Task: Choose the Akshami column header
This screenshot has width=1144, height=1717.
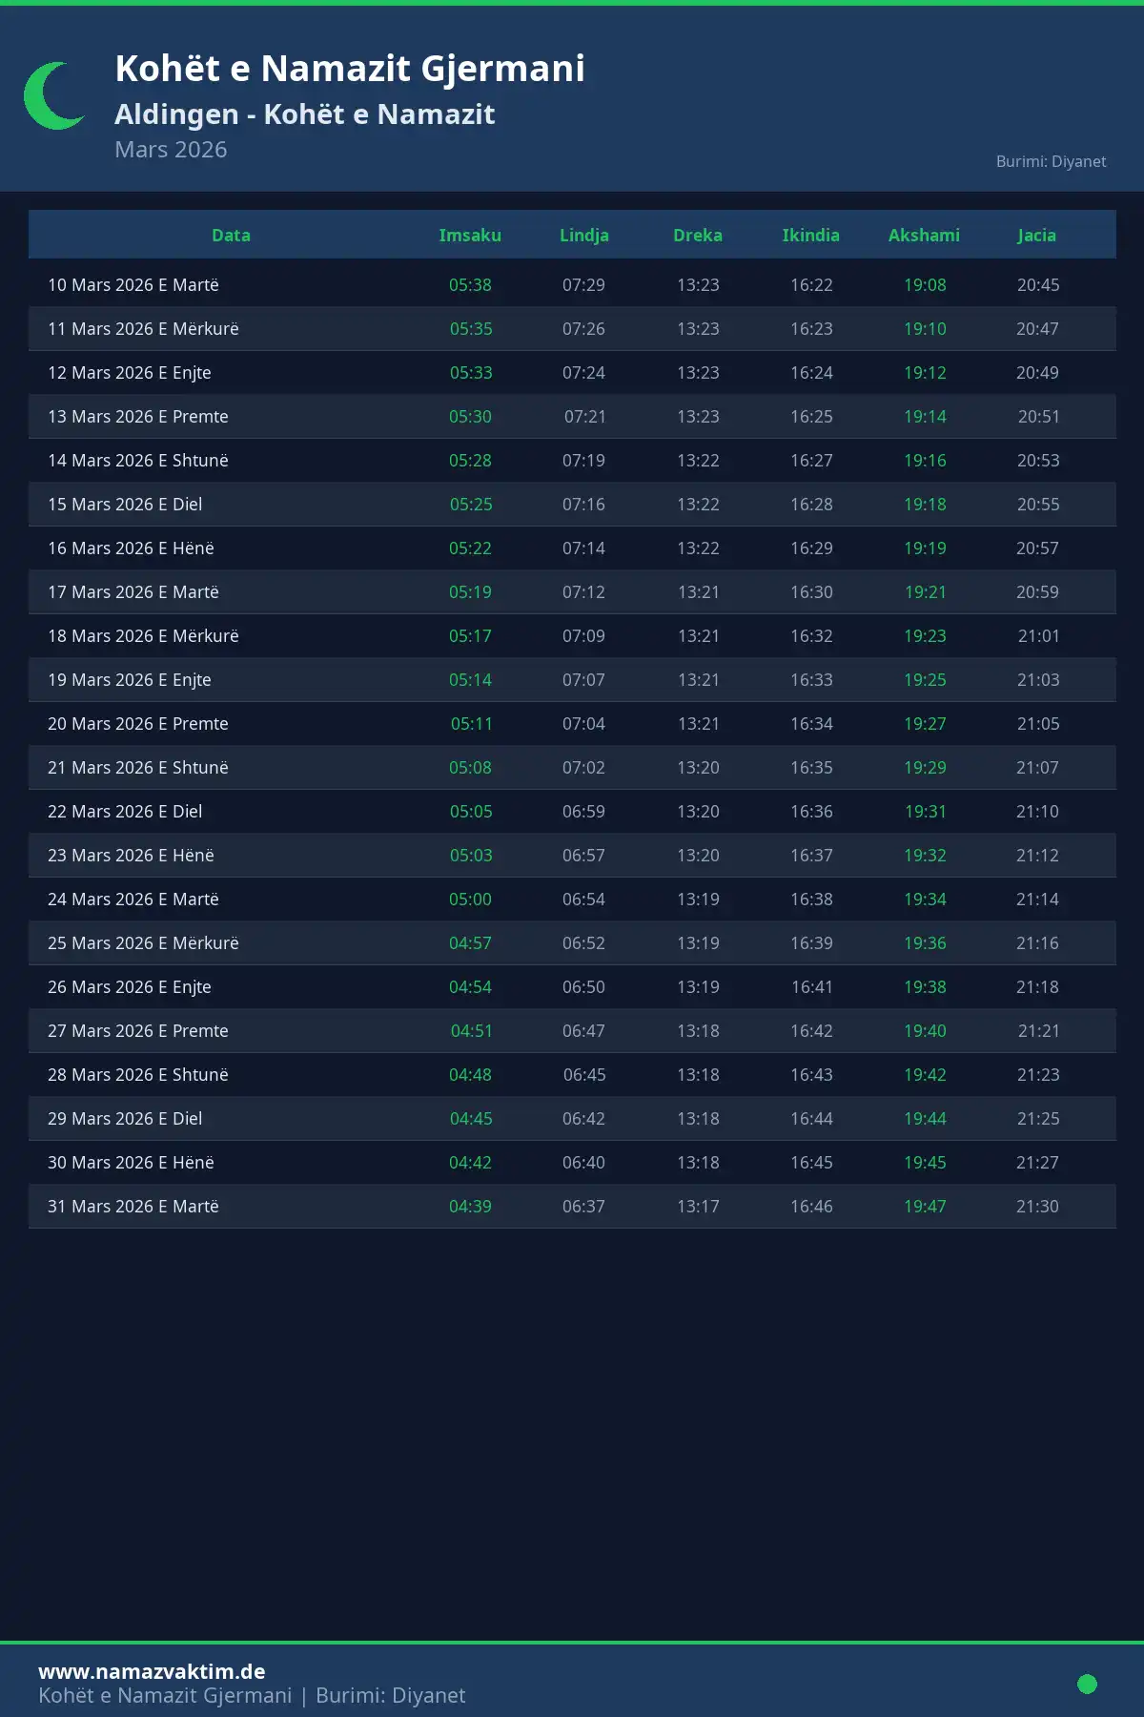Action: click(x=924, y=236)
